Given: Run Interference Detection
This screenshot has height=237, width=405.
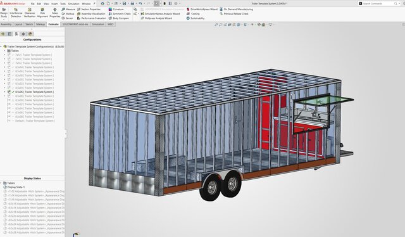Looking at the screenshot, I should pos(16,13).
